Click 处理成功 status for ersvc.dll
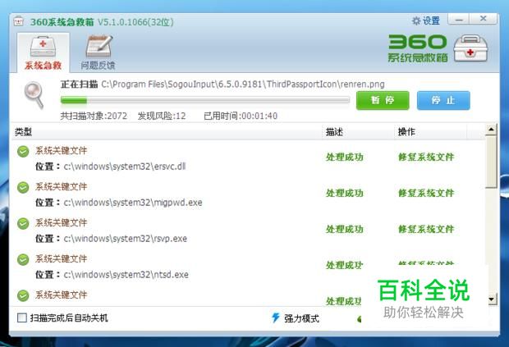The image size is (509, 347). (345, 157)
